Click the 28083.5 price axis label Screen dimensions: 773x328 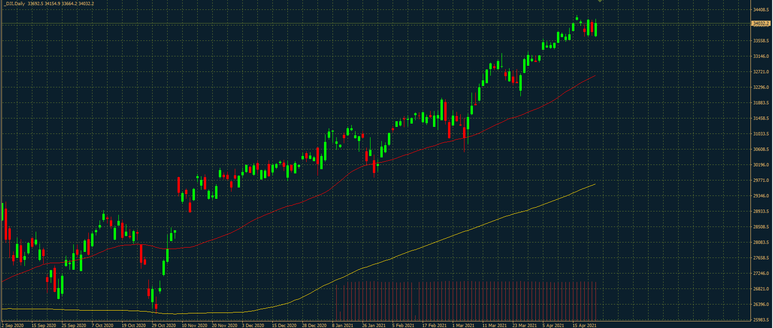[x=761, y=242]
